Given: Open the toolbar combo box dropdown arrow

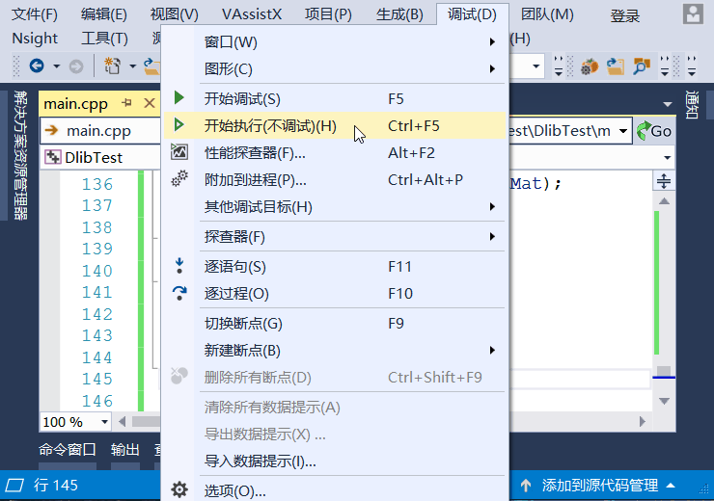Looking at the screenshot, I should pos(536,66).
